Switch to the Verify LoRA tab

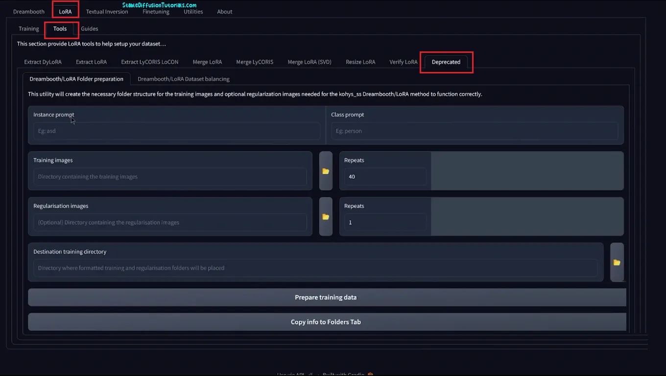(x=404, y=62)
